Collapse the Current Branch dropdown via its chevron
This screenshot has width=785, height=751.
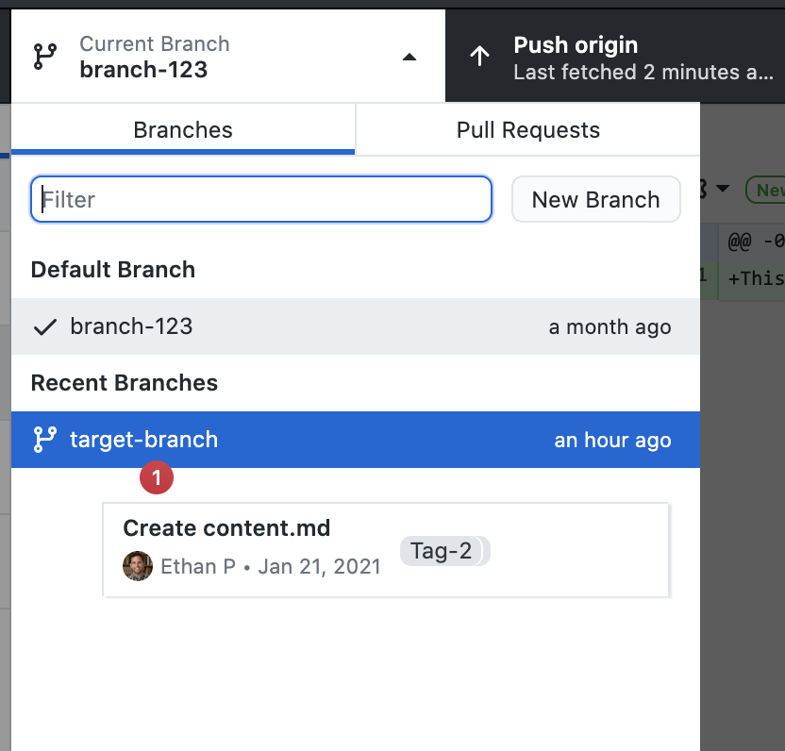pos(409,56)
